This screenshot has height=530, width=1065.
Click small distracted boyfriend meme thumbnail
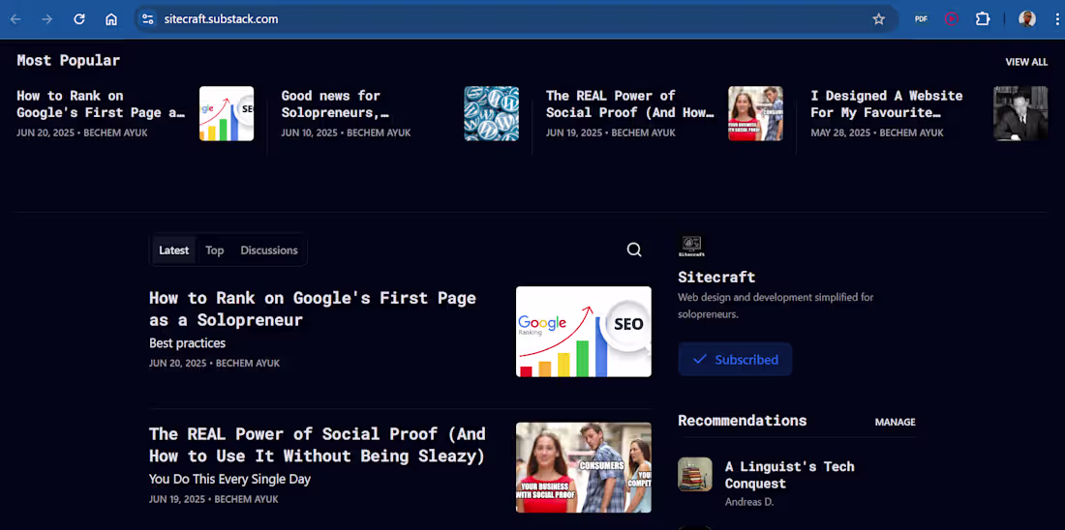tap(755, 113)
